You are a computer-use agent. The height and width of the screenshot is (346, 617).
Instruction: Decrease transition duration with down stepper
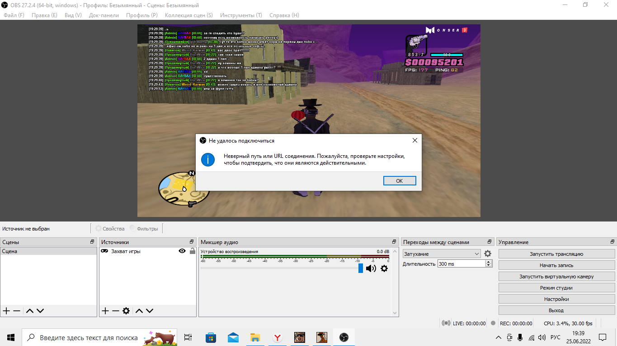coord(489,266)
